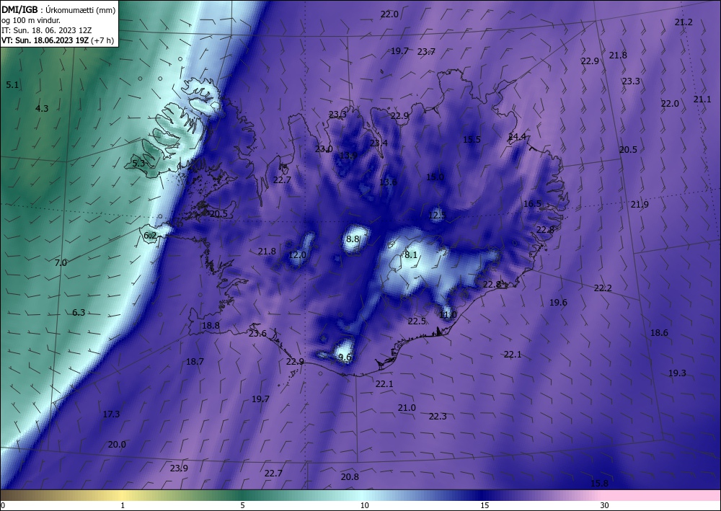The height and width of the screenshot is (511, 721).
Task: Select the map value 23.7
Action: [426, 51]
